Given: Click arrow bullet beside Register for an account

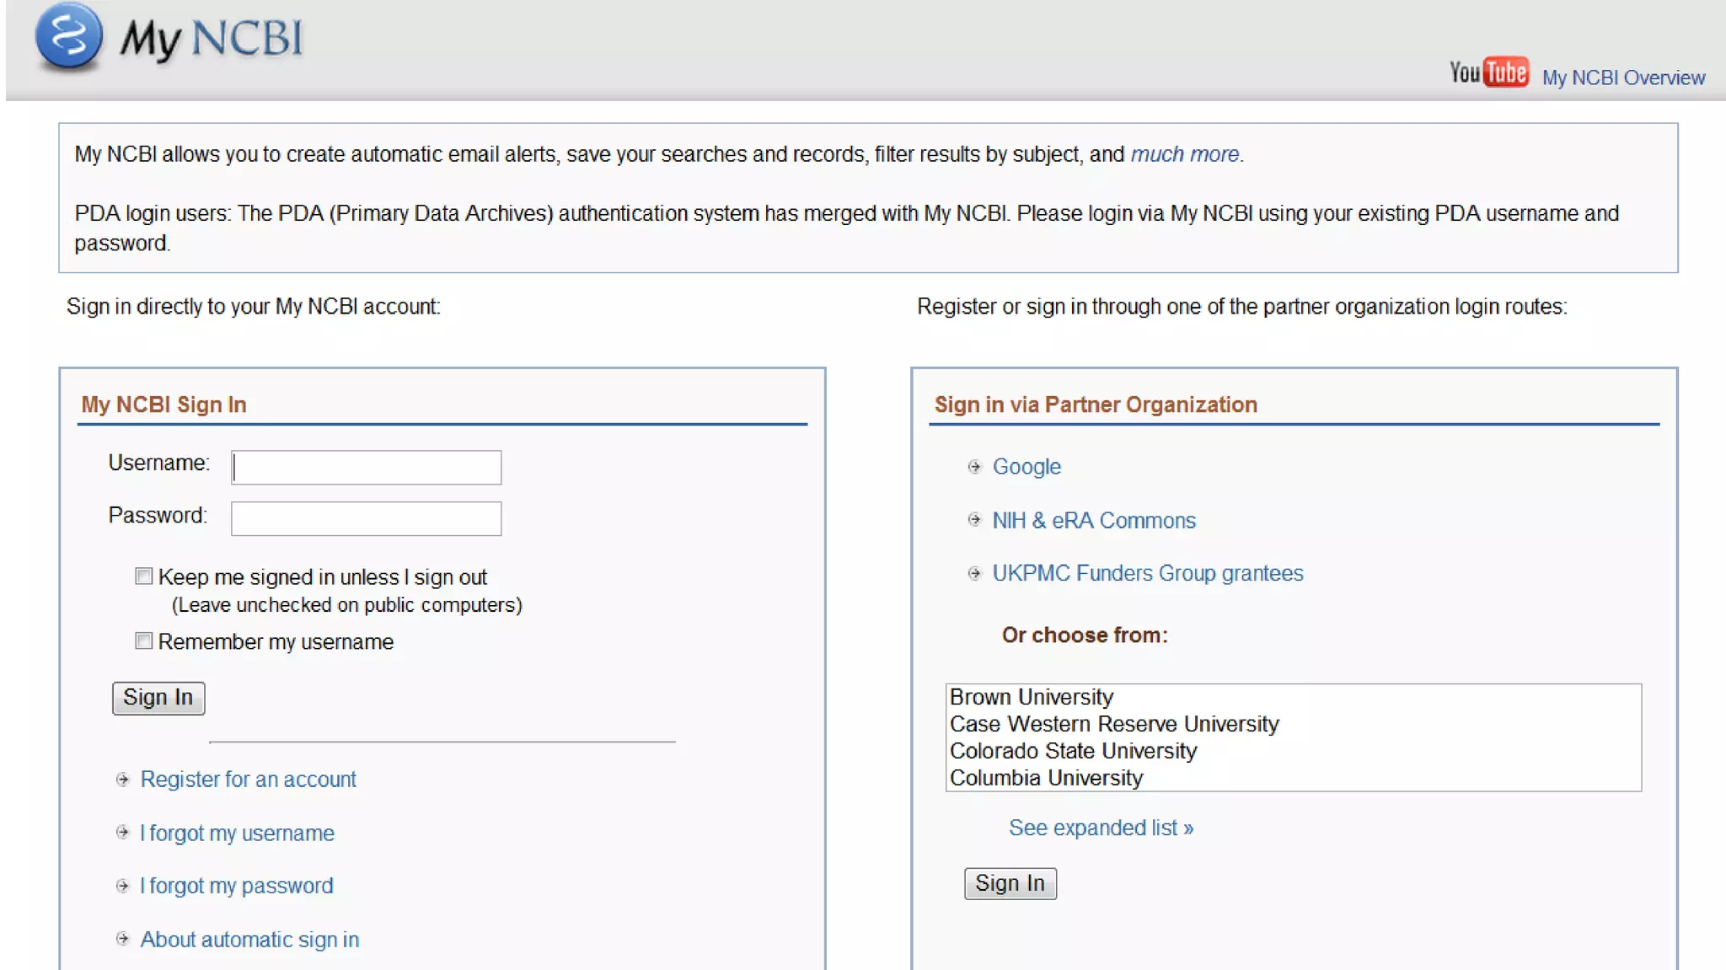Looking at the screenshot, I should click(123, 780).
